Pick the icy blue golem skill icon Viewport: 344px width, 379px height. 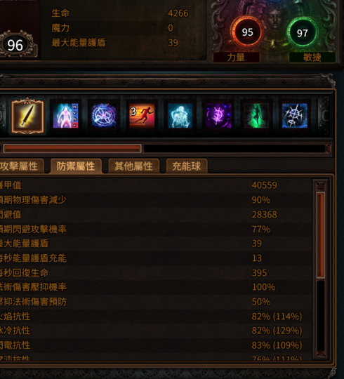pos(180,116)
